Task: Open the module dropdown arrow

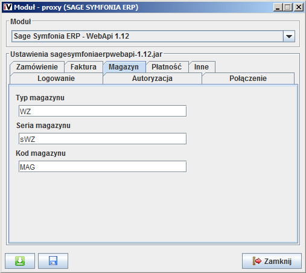Action: 289,36
